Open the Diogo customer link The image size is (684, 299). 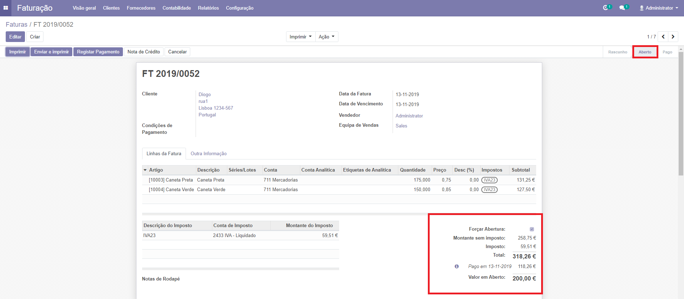(204, 94)
